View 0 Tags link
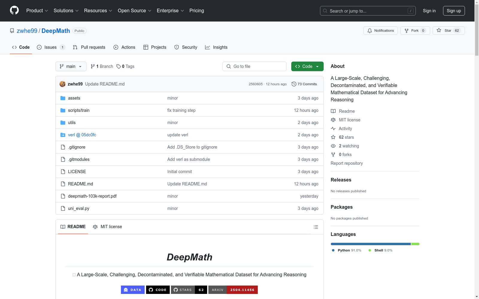The height and width of the screenshot is (299, 479). pyautogui.click(x=125, y=66)
